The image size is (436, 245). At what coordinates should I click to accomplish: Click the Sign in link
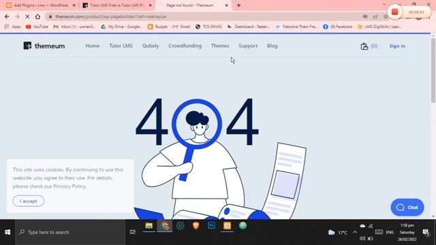pos(397,46)
